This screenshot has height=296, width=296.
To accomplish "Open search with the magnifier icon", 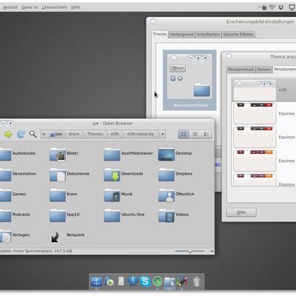I will coord(33,134).
